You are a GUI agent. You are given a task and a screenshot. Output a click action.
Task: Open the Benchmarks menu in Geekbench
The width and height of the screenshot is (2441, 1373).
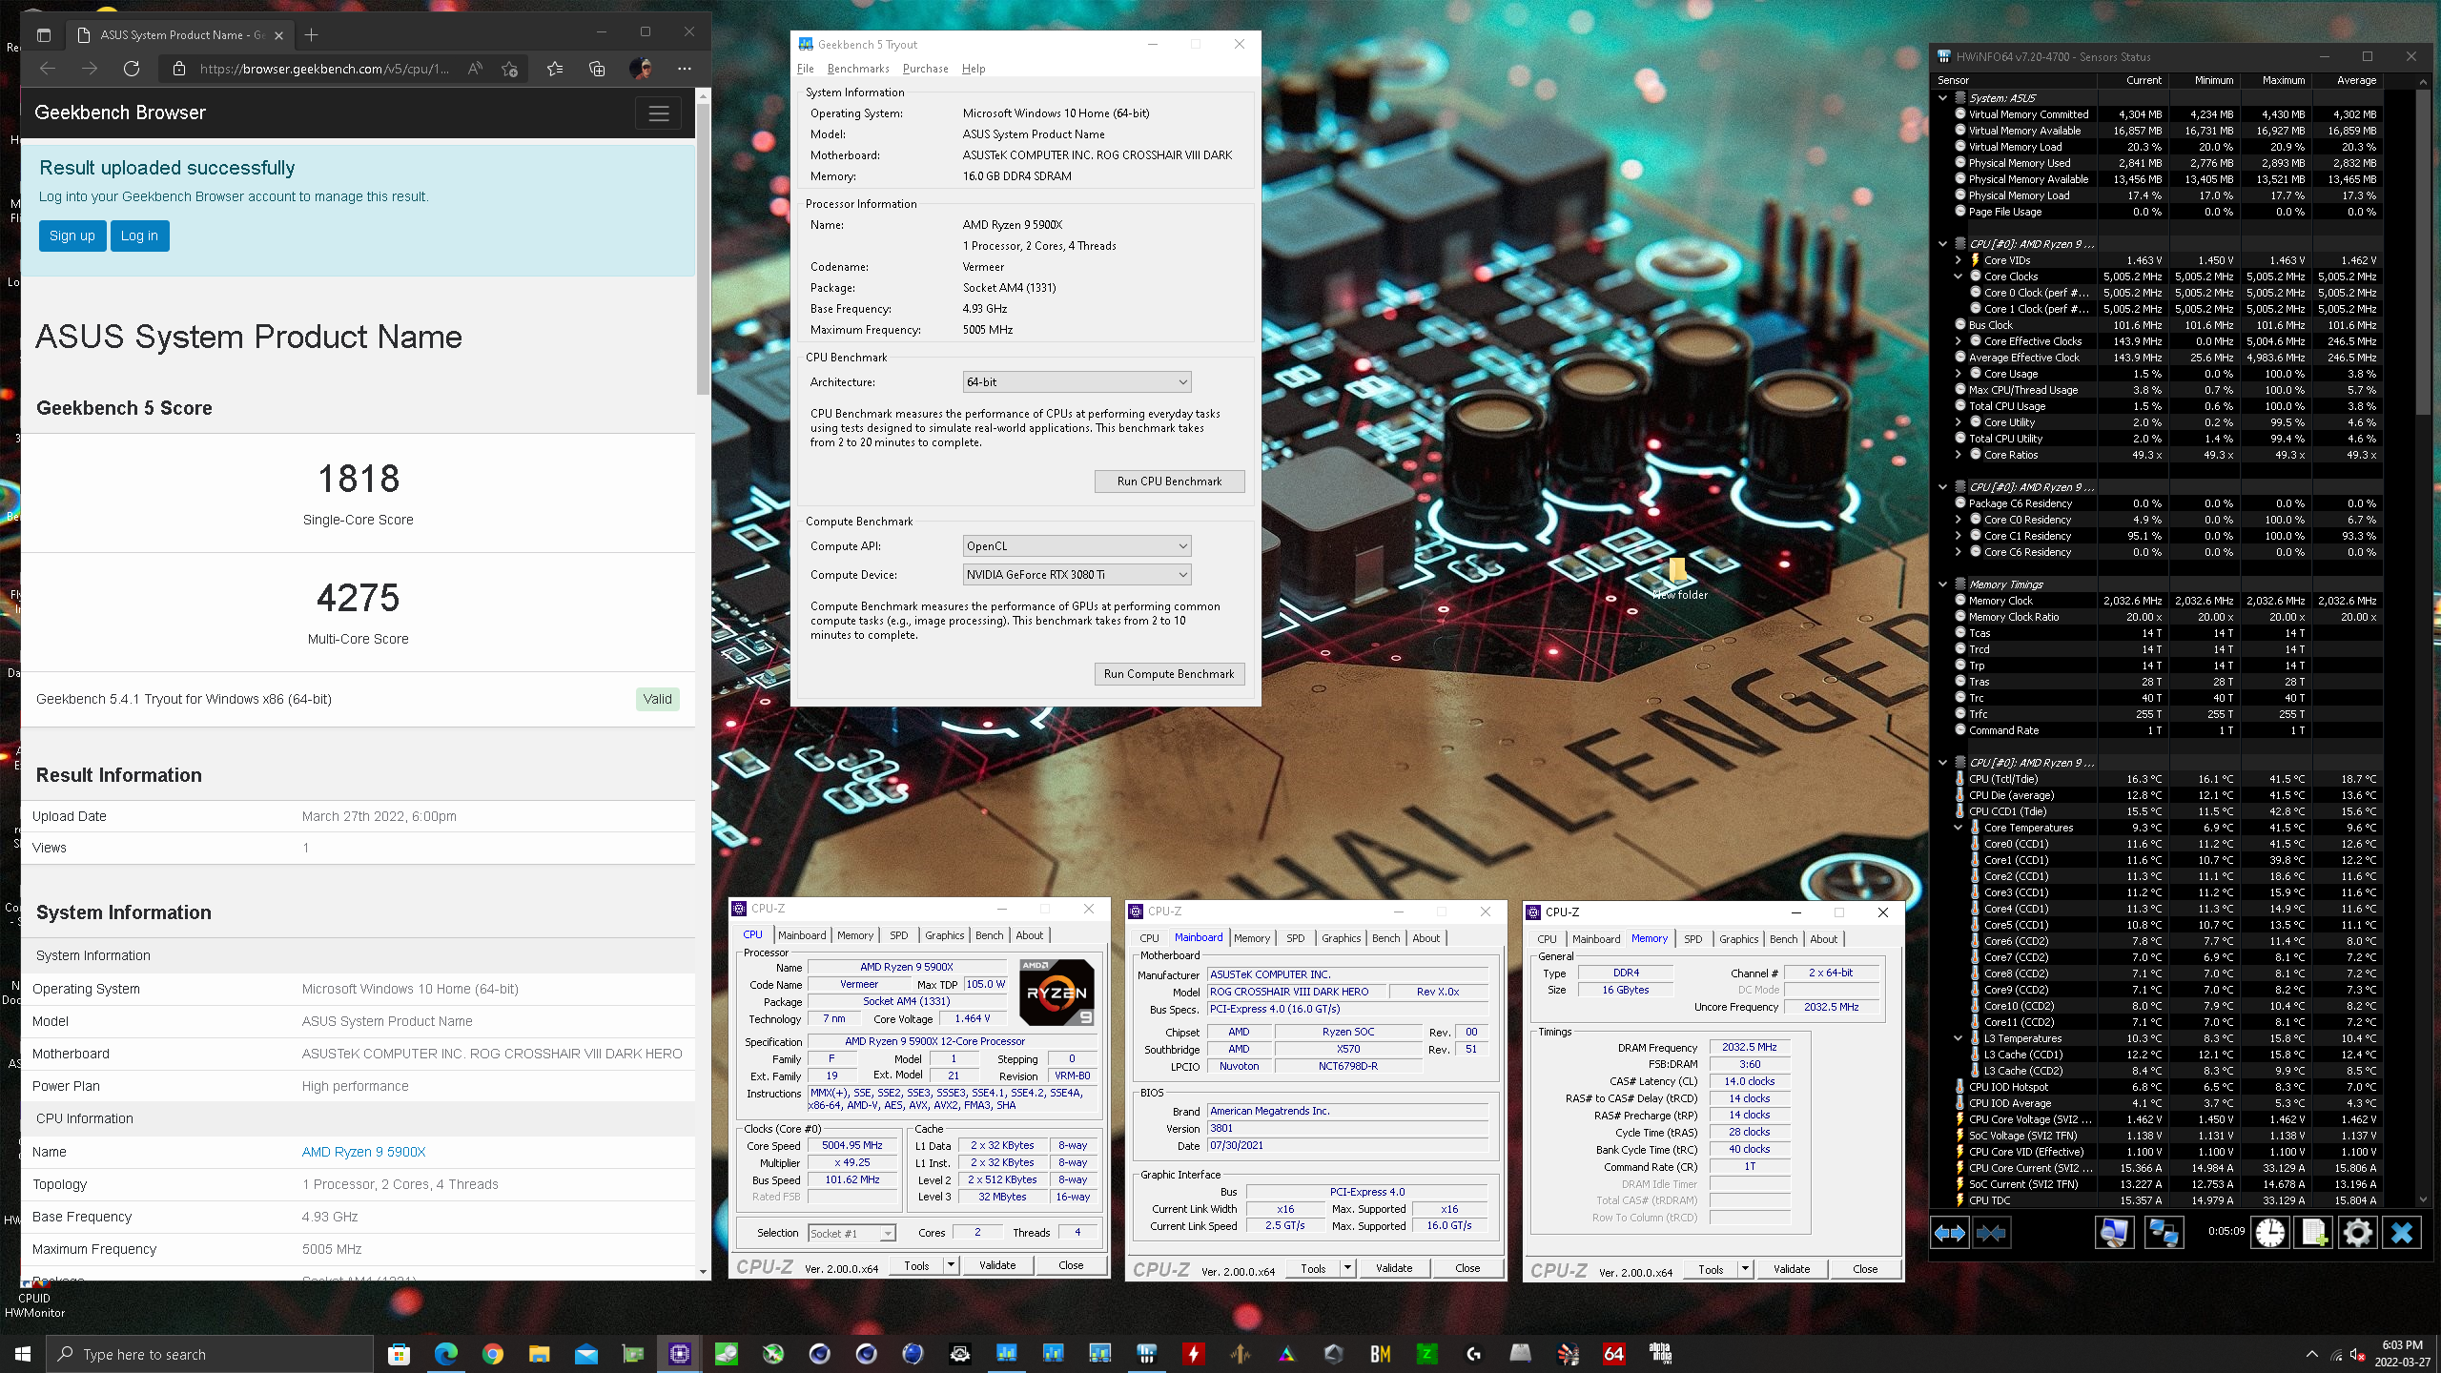pyautogui.click(x=857, y=69)
